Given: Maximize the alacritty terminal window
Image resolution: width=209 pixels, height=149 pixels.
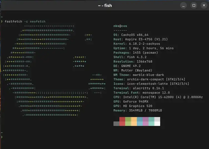Looking at the screenshot, I should (194, 5).
